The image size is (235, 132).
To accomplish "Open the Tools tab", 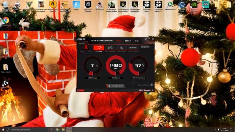I will click(x=137, y=41).
